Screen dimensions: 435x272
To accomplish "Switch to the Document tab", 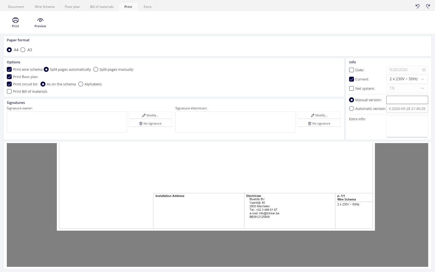I will (16, 7).
